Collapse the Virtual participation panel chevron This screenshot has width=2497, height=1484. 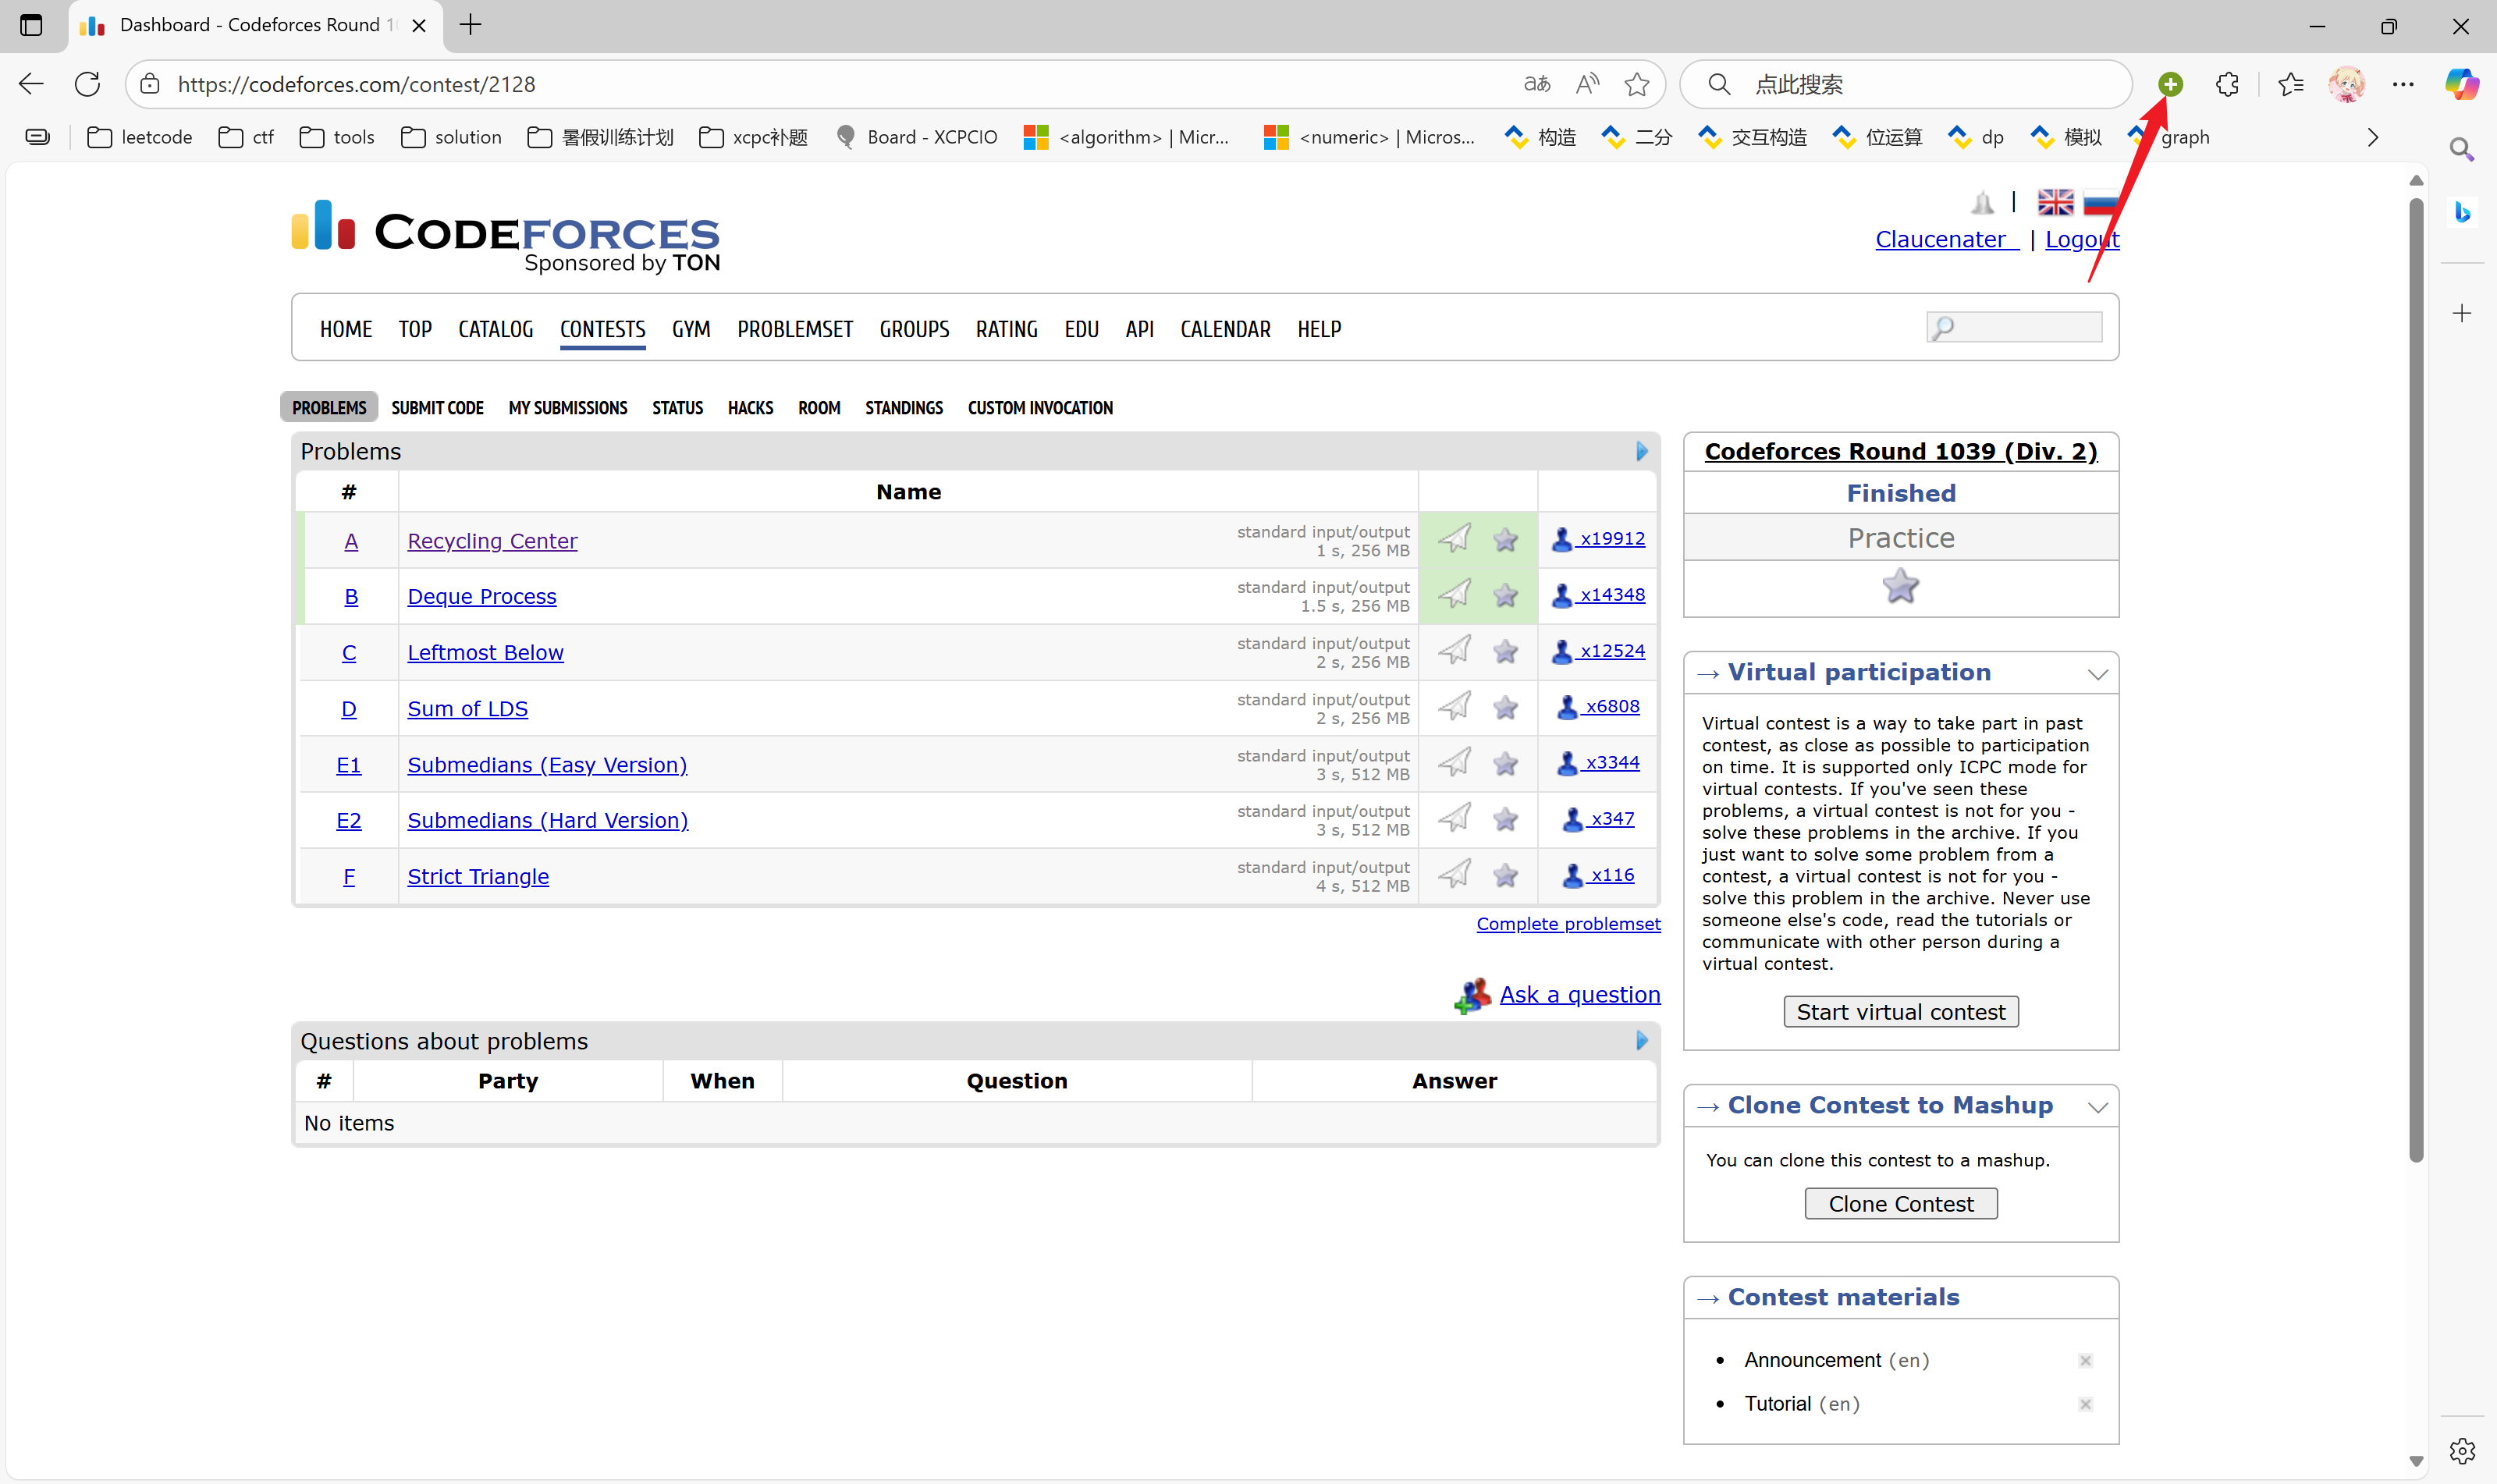(x=2097, y=674)
